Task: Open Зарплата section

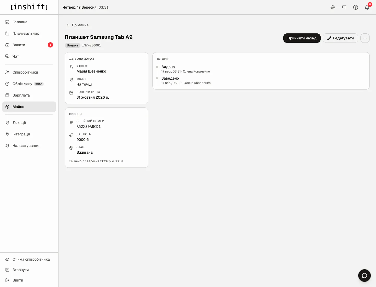Action: [29, 95]
